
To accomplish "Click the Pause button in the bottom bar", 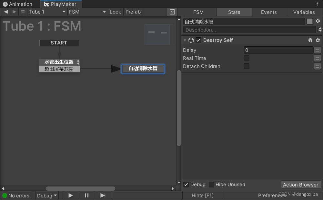I will (87, 195).
